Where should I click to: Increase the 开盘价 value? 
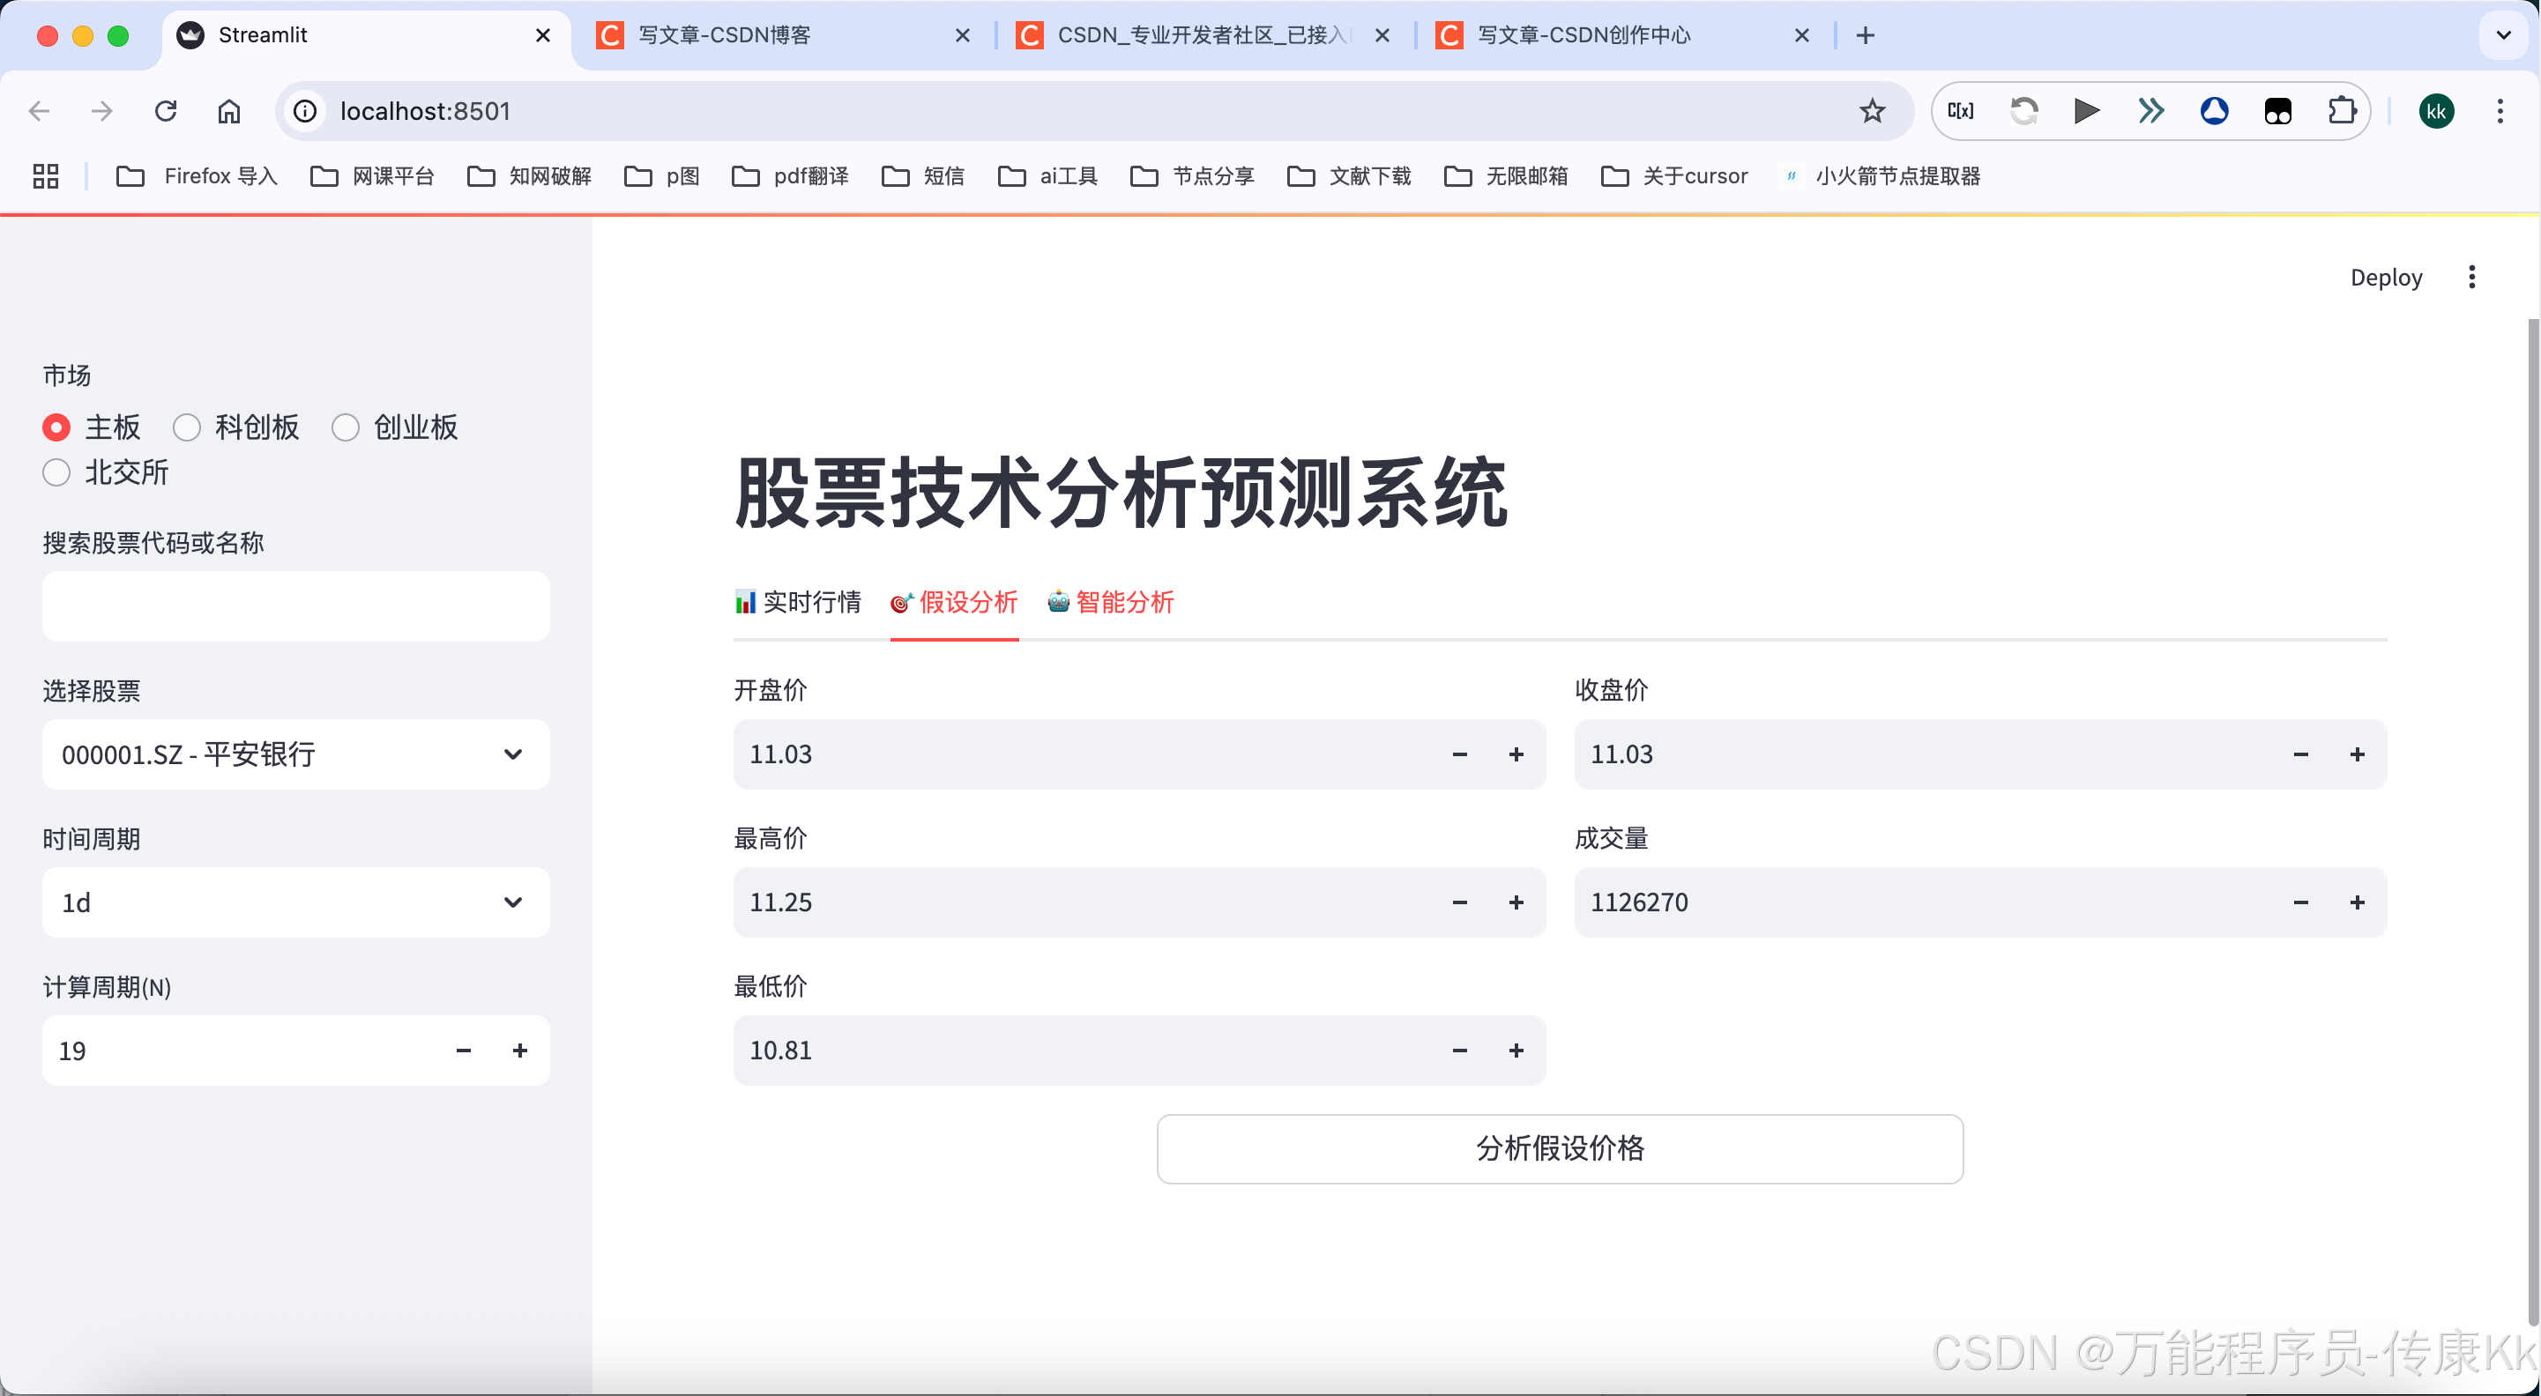(x=1516, y=754)
